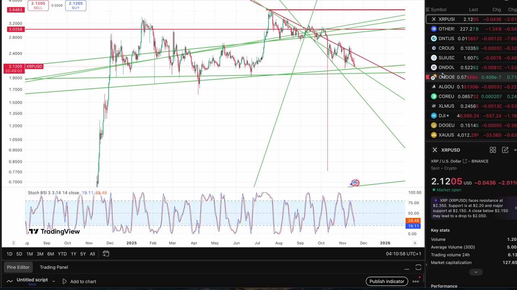The height and width of the screenshot is (290, 517).
Task: Collapse right sidebar with side arrow
Action: tap(427, 265)
